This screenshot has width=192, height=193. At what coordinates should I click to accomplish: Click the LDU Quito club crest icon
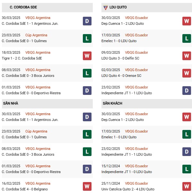[x=106, y=7]
